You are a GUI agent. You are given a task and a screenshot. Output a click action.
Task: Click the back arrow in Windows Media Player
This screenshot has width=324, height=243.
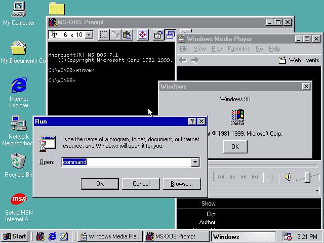tap(183, 60)
